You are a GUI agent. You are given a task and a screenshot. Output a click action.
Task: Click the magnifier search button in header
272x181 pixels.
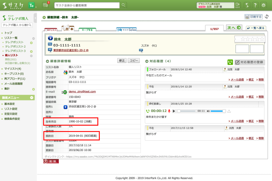click(x=123, y=5)
